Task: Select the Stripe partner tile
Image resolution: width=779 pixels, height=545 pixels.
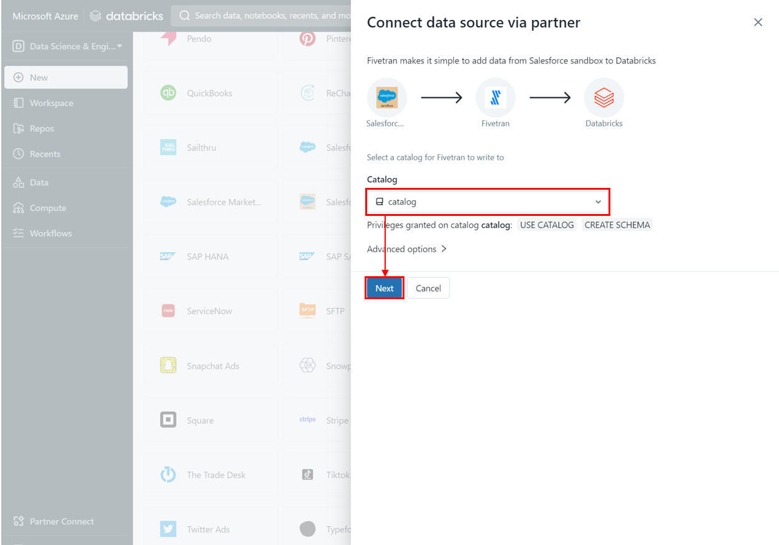Action: click(317, 421)
